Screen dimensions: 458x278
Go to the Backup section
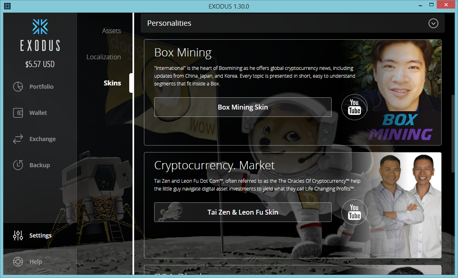pos(39,165)
